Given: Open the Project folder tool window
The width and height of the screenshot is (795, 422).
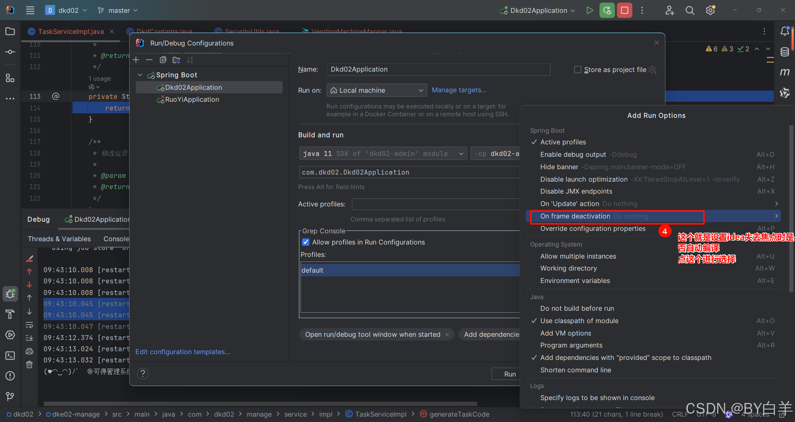Looking at the screenshot, I should coord(10,31).
